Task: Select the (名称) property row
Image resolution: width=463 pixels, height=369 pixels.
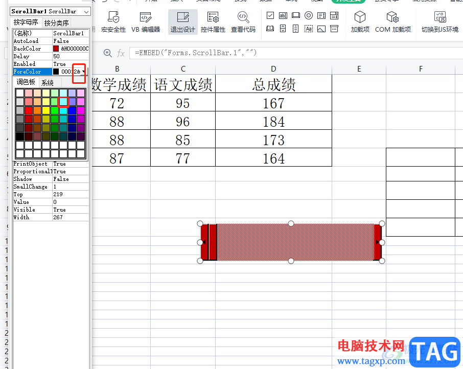Action: (x=51, y=33)
